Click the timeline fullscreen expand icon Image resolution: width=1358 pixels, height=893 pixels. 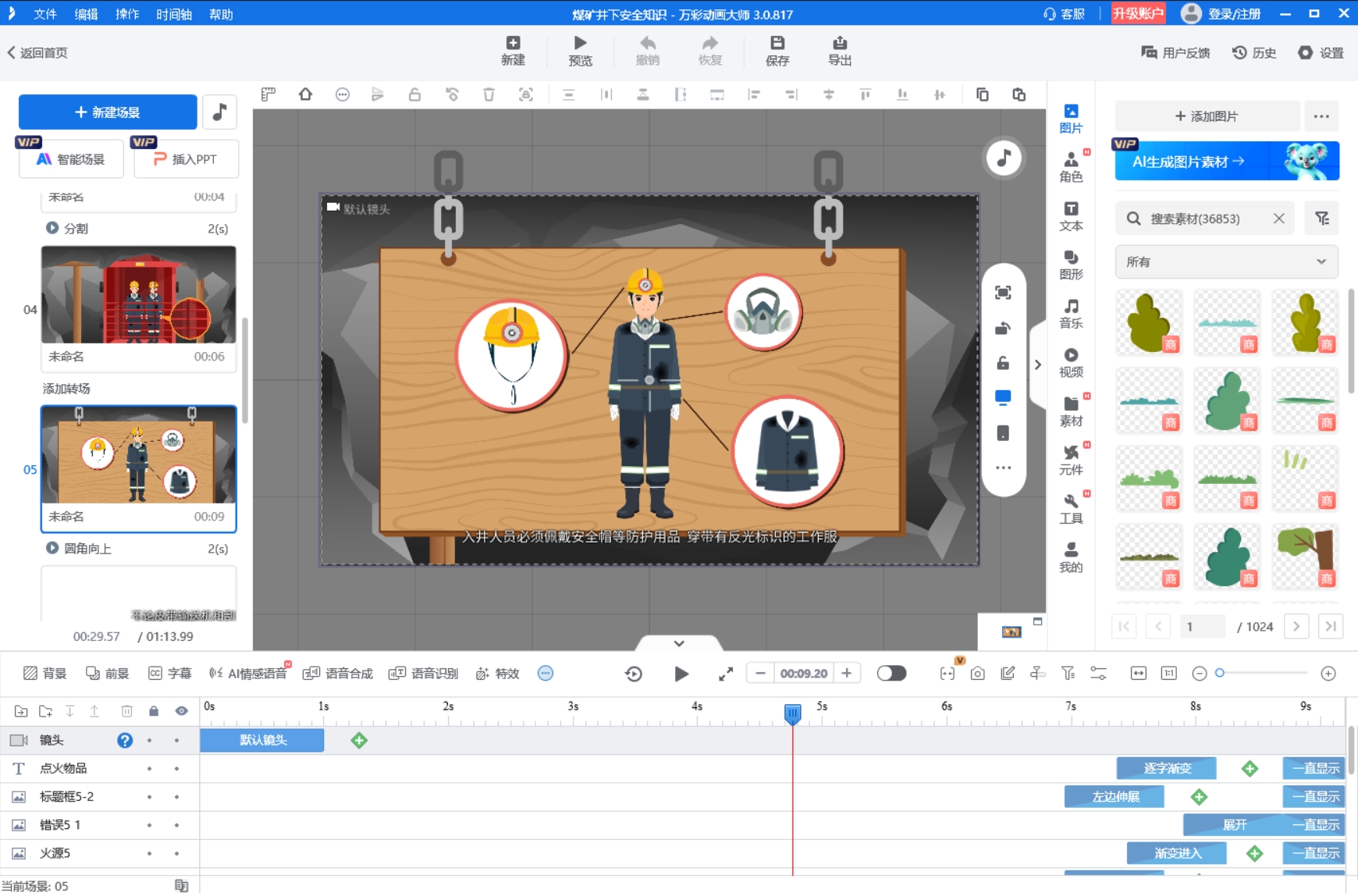[726, 674]
